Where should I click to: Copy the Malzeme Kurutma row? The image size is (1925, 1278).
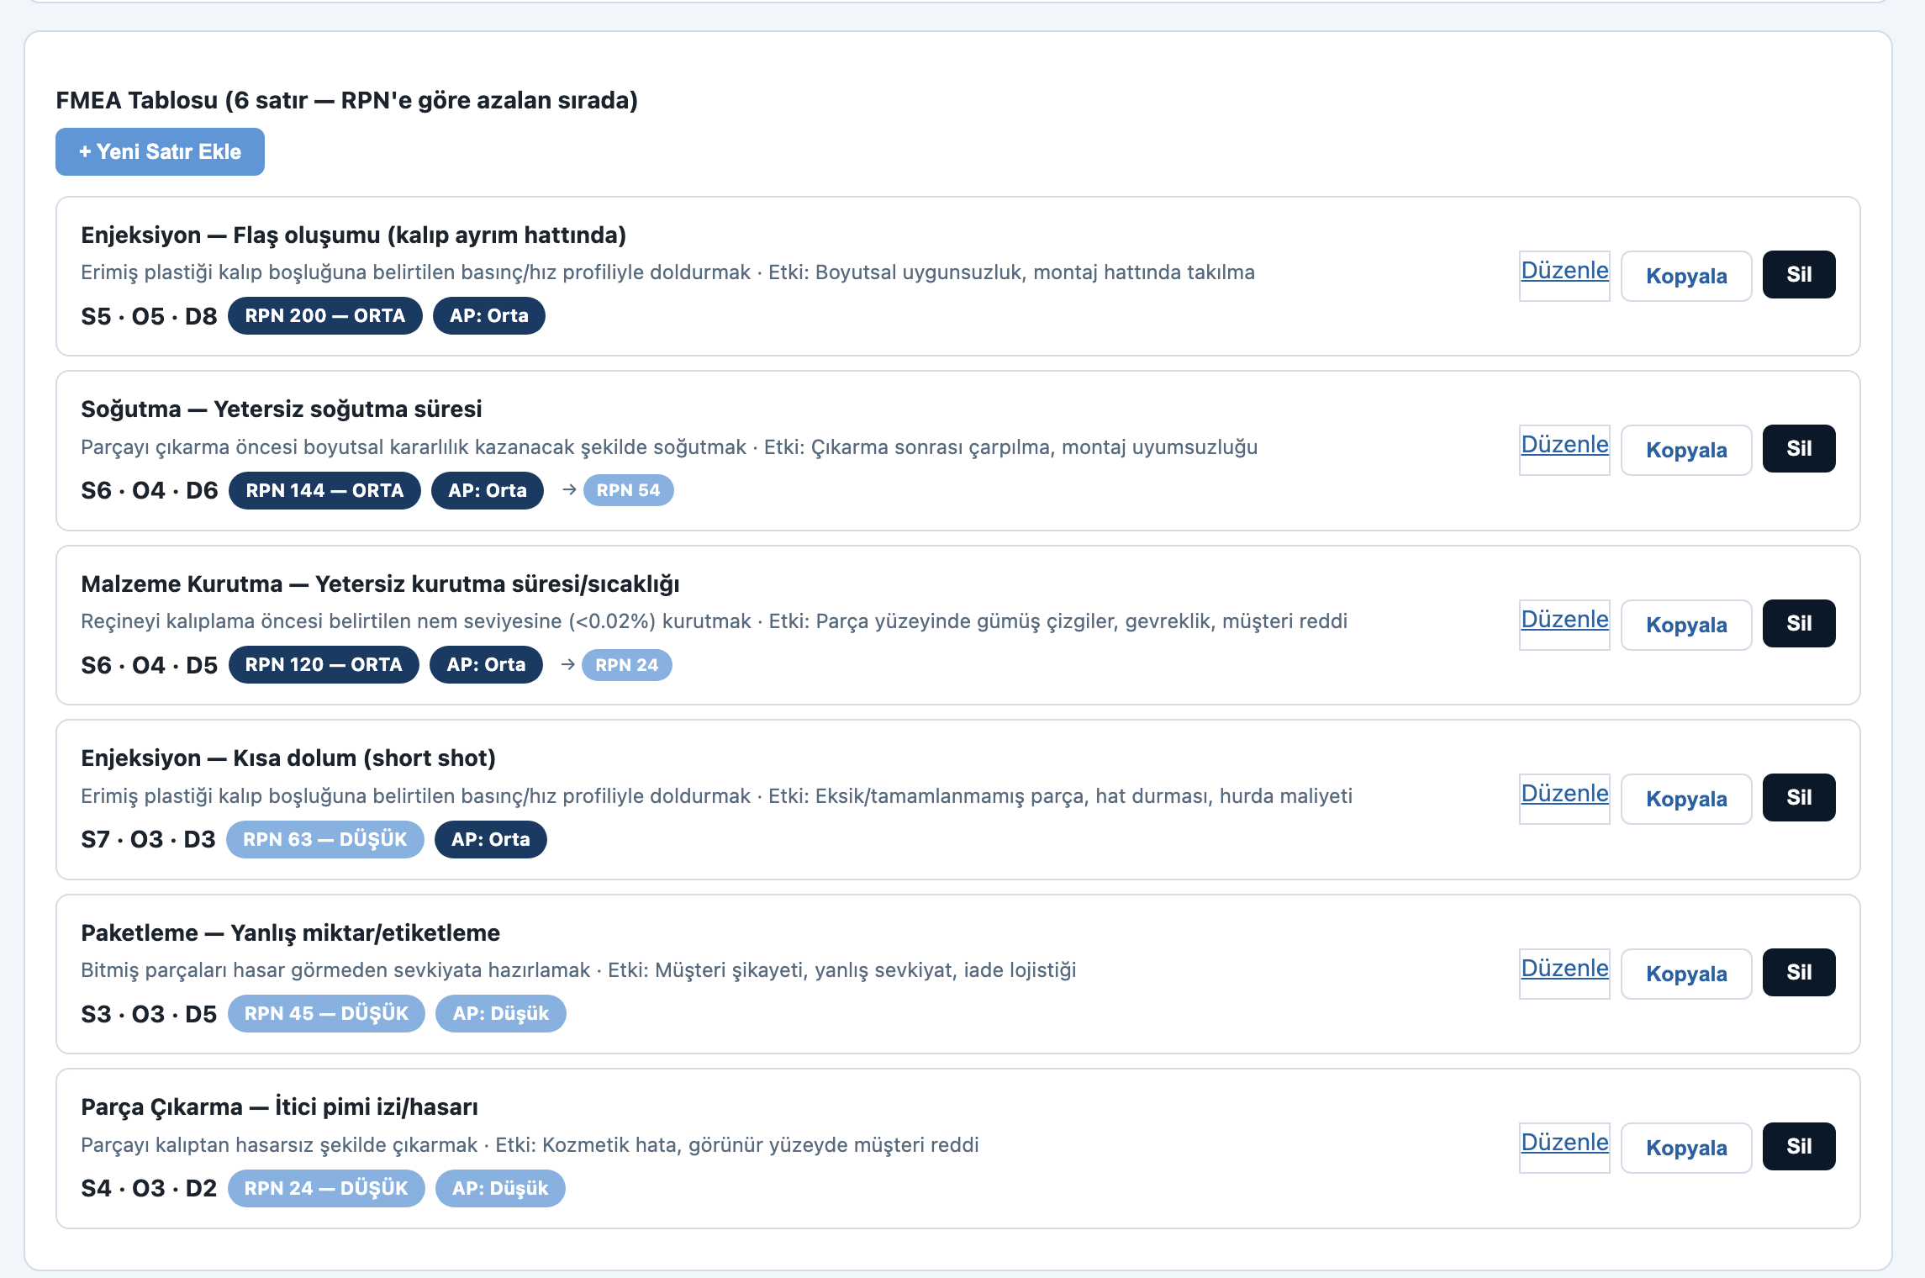1686,624
